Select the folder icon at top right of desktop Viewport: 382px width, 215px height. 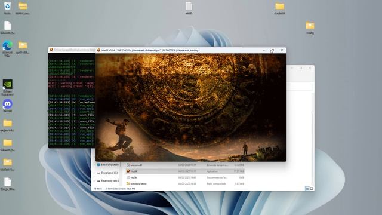pyautogui.click(x=280, y=6)
